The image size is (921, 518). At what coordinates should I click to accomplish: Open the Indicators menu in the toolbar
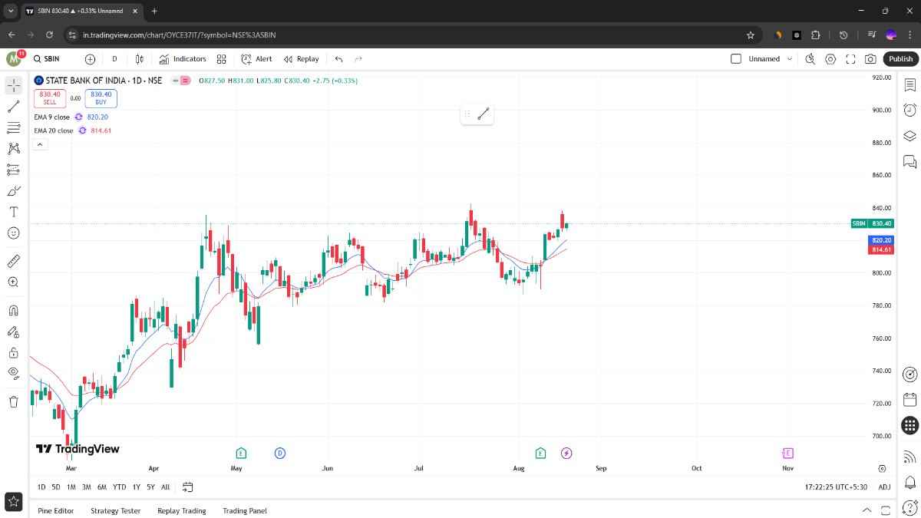pyautogui.click(x=183, y=58)
